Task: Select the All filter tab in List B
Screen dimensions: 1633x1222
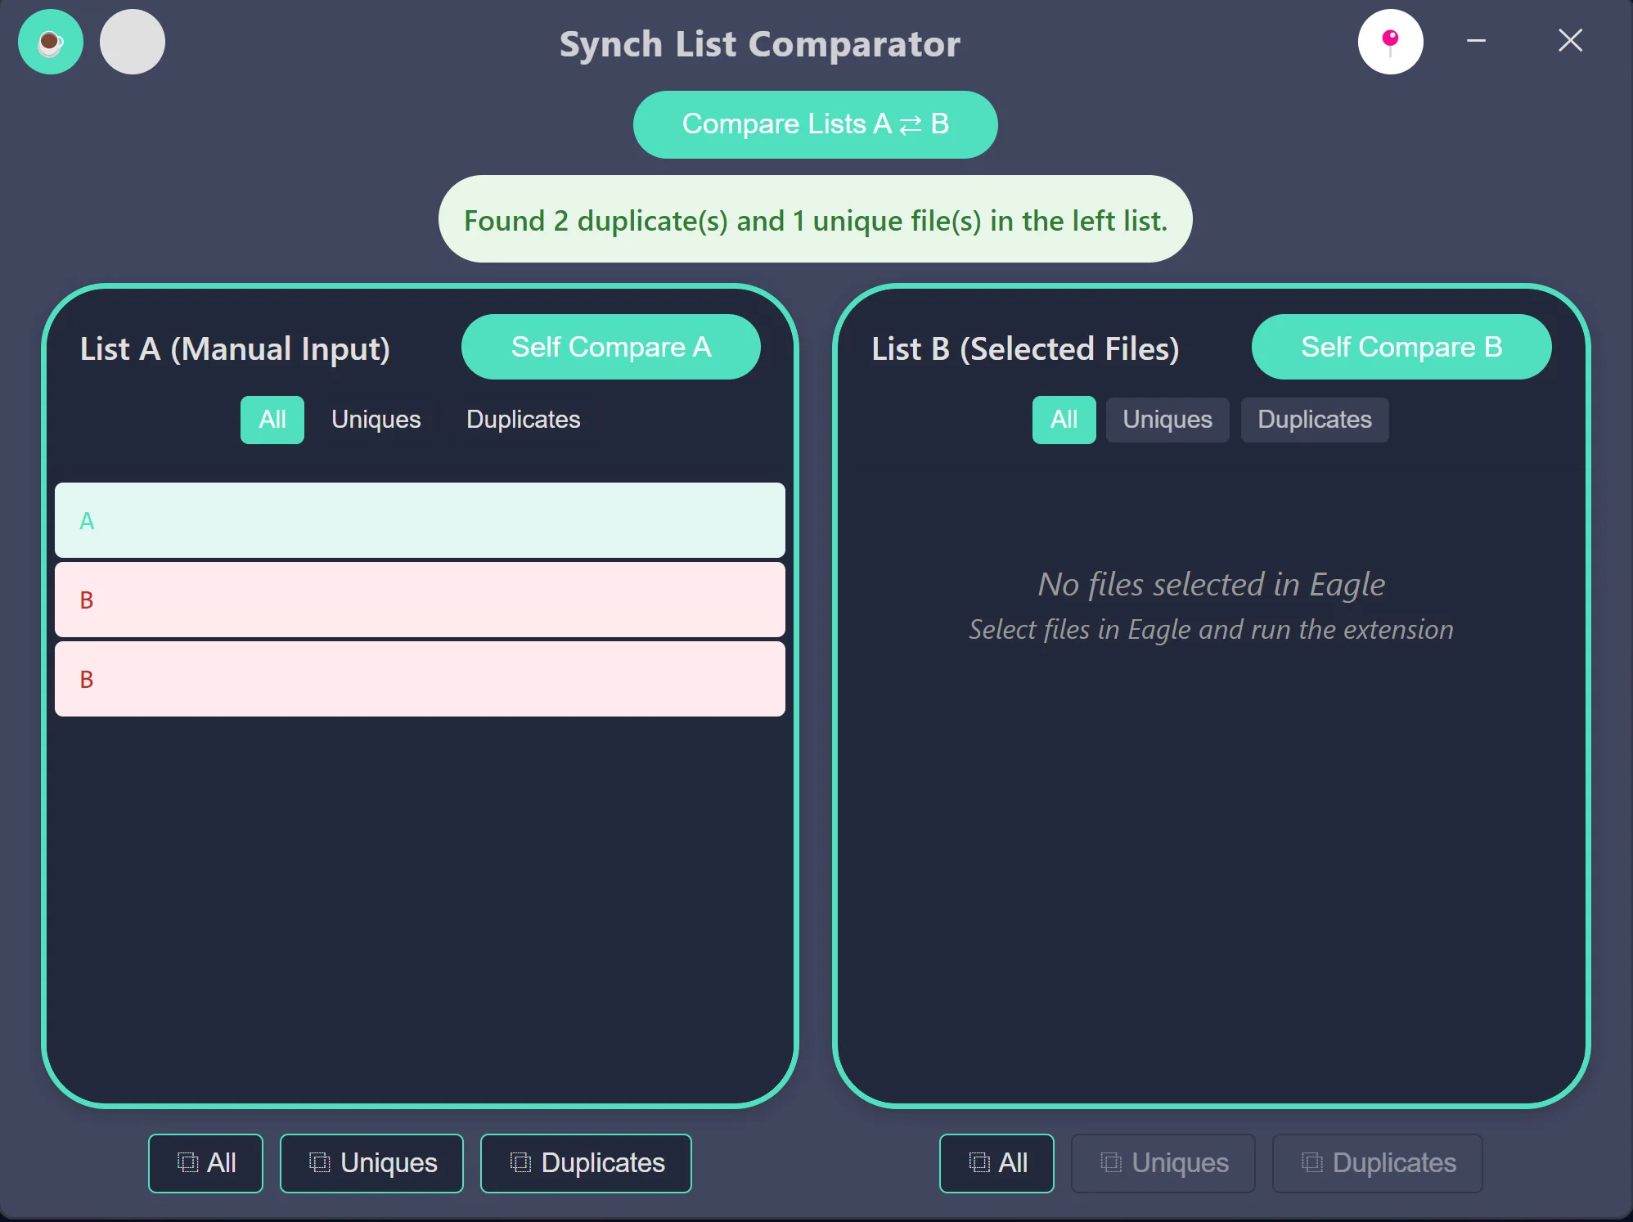Action: pos(1063,420)
